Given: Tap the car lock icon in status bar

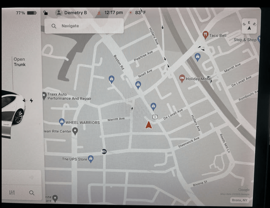Looking at the screenshot, I should pyautogui.click(x=45, y=13).
